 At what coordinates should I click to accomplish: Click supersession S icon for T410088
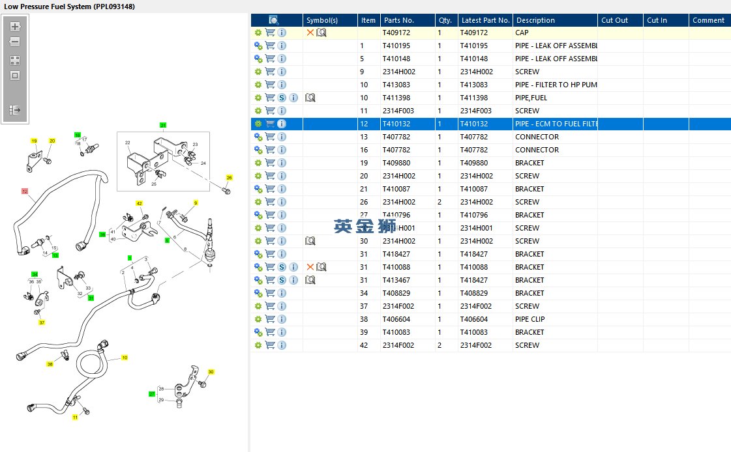click(x=282, y=267)
